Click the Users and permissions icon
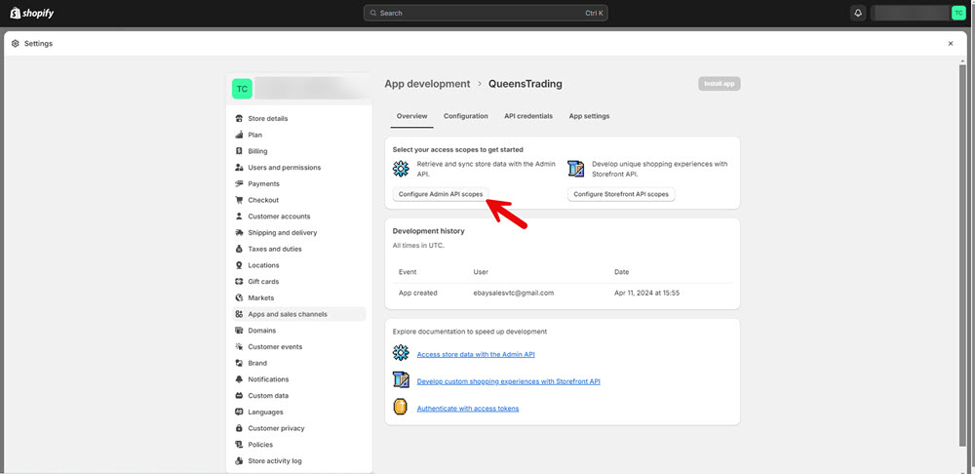The height and width of the screenshot is (474, 975). [x=239, y=168]
